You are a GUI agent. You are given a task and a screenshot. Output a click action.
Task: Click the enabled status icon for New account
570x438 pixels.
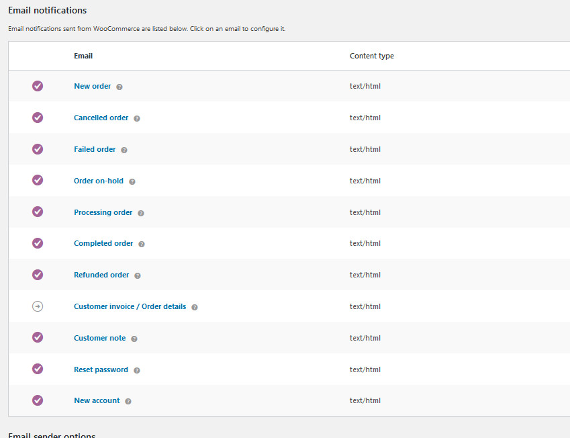click(38, 400)
